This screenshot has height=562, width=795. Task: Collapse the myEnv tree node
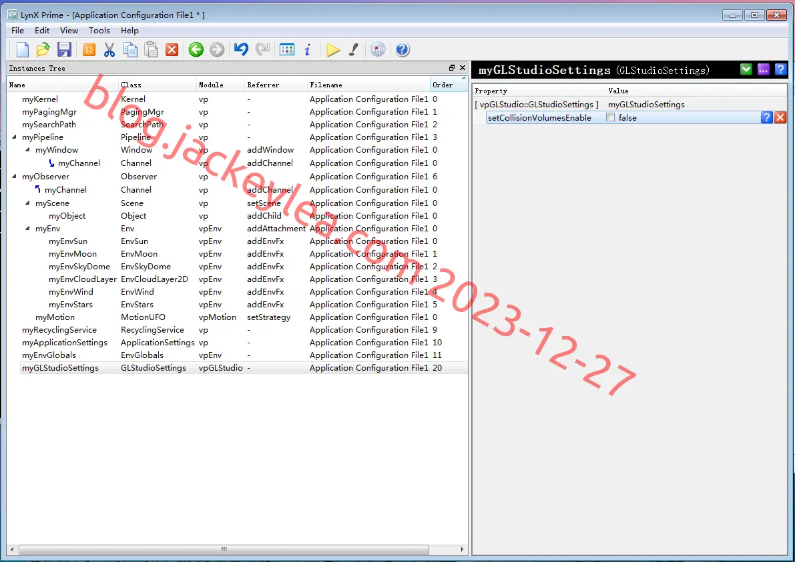coord(28,229)
